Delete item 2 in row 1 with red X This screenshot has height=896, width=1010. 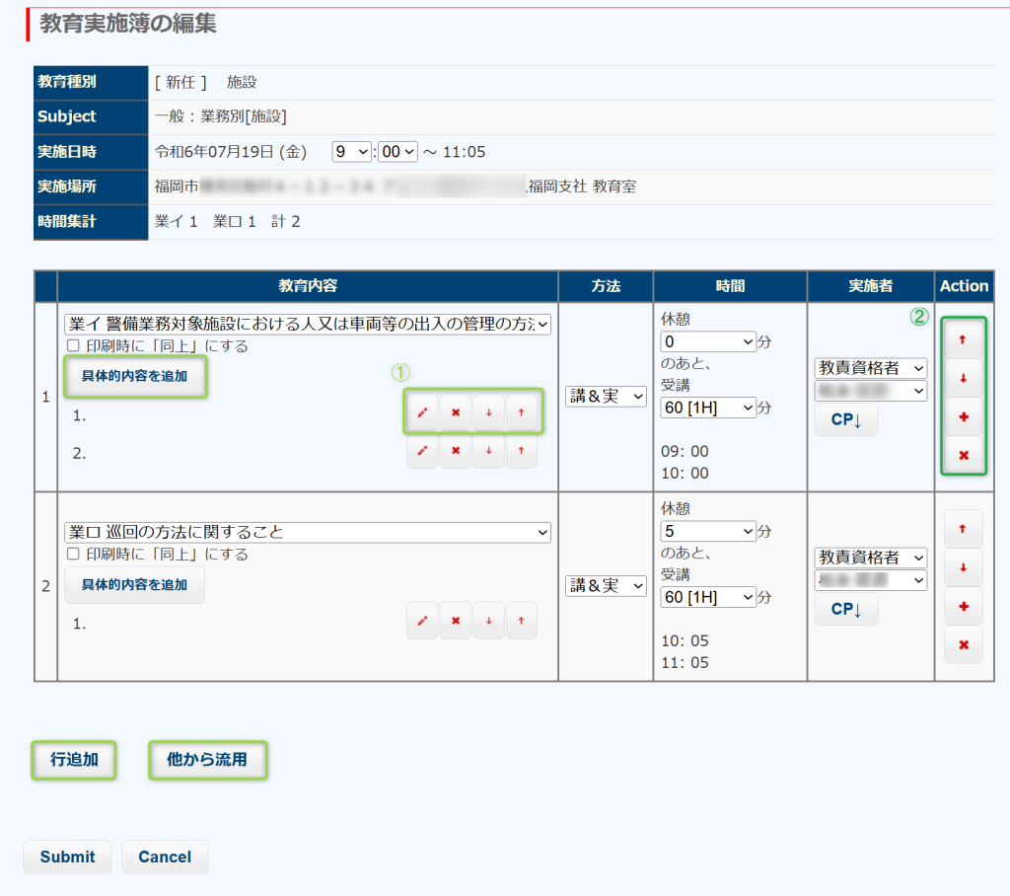click(455, 451)
